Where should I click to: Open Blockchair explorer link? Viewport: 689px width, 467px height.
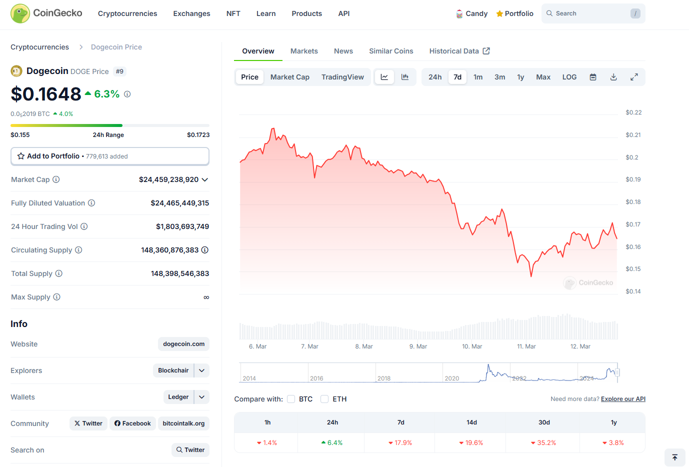tap(173, 370)
